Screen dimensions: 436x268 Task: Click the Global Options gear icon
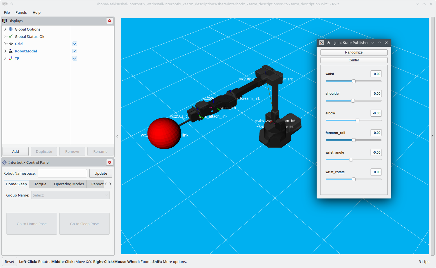[11, 29]
